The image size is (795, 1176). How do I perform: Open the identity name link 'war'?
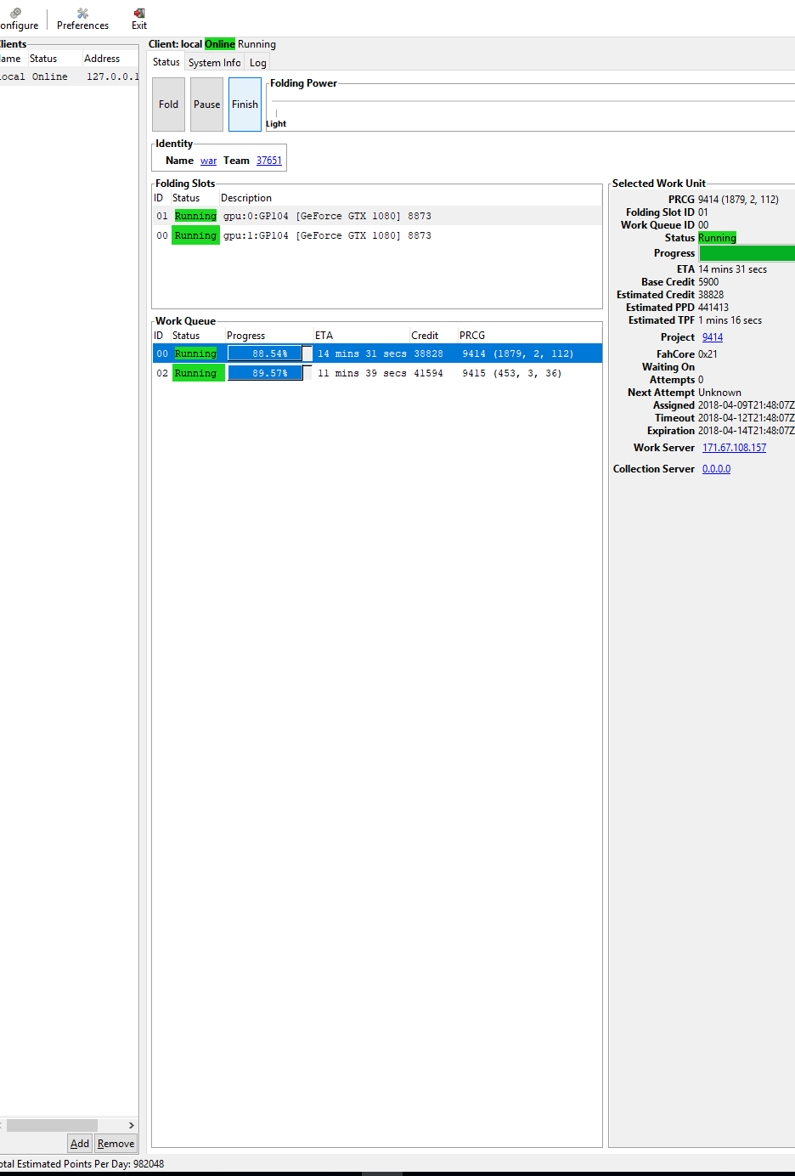[x=208, y=161]
